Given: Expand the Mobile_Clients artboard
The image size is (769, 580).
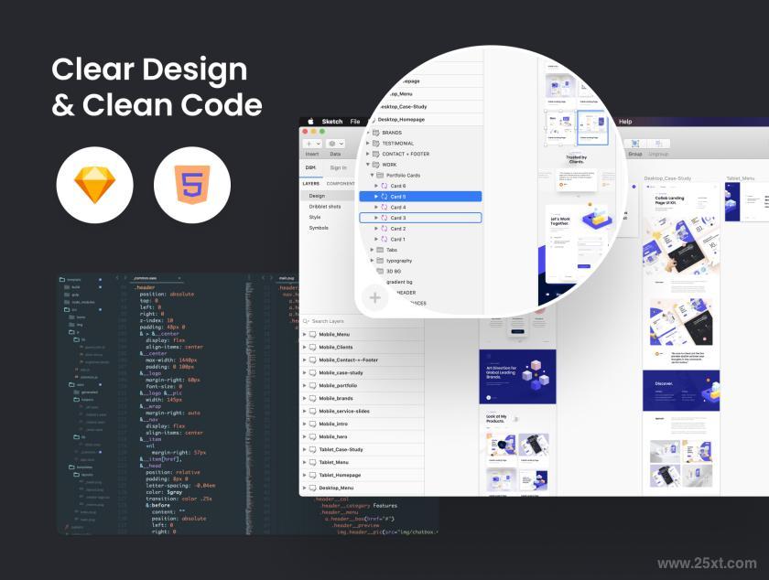Looking at the screenshot, I should (305, 347).
